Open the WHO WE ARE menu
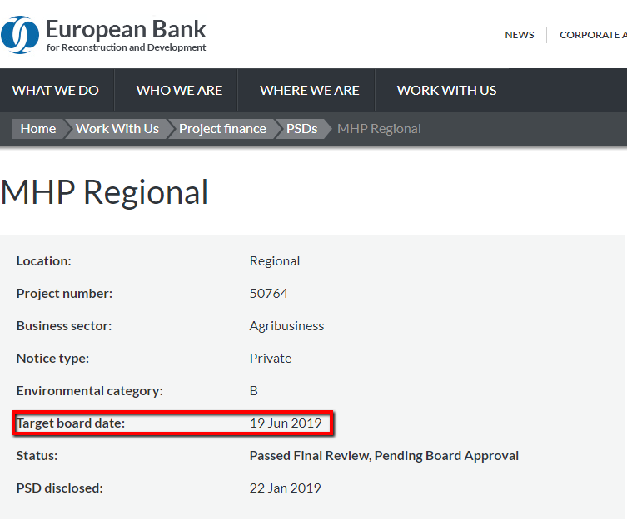 pos(179,91)
